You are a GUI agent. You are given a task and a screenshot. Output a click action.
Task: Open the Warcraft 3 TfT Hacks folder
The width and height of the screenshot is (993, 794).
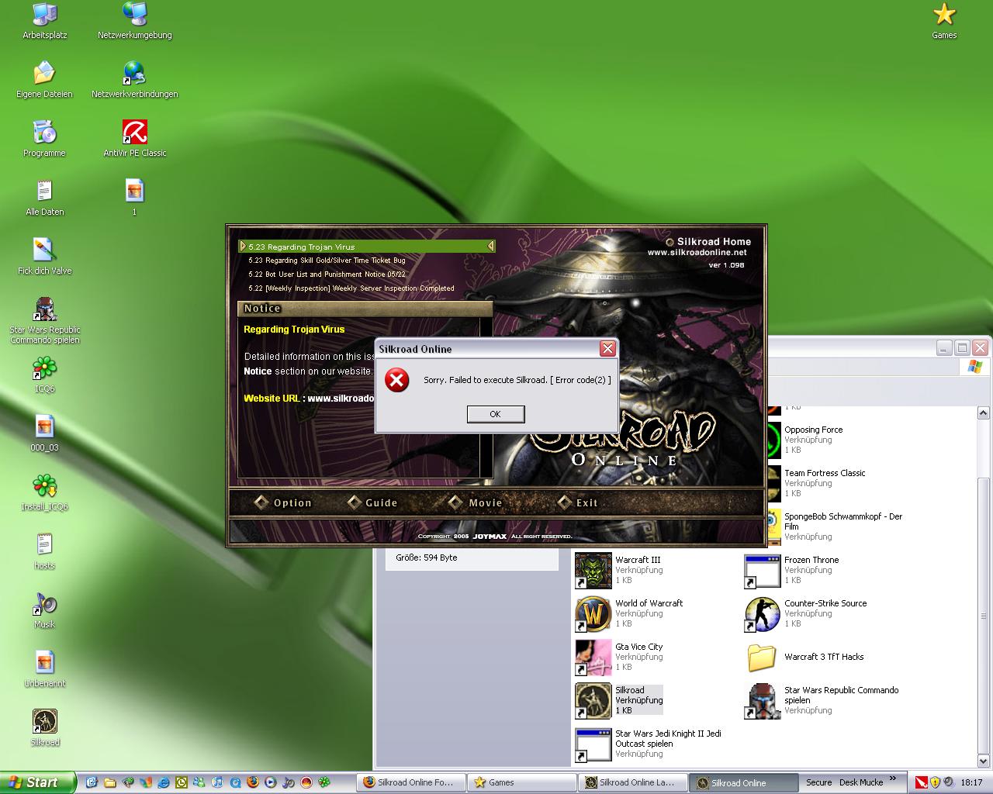[763, 658]
